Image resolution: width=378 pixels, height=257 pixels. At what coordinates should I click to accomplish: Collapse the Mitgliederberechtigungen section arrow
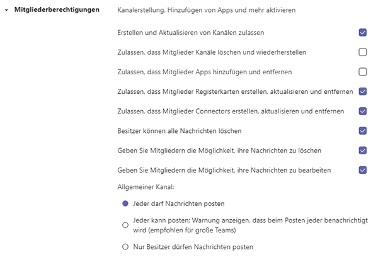6,11
